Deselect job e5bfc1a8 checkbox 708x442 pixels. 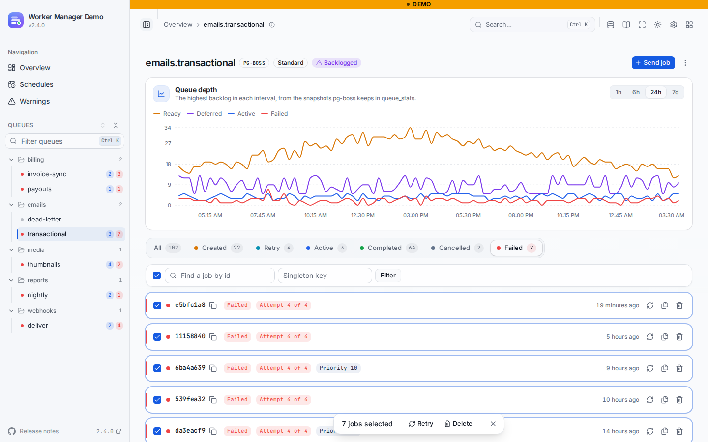click(x=157, y=305)
